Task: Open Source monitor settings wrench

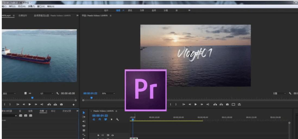Action: [57, 93]
